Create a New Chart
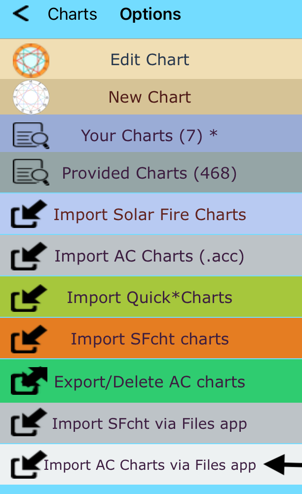Image resolution: width=302 pixels, height=494 pixels. [x=150, y=97]
